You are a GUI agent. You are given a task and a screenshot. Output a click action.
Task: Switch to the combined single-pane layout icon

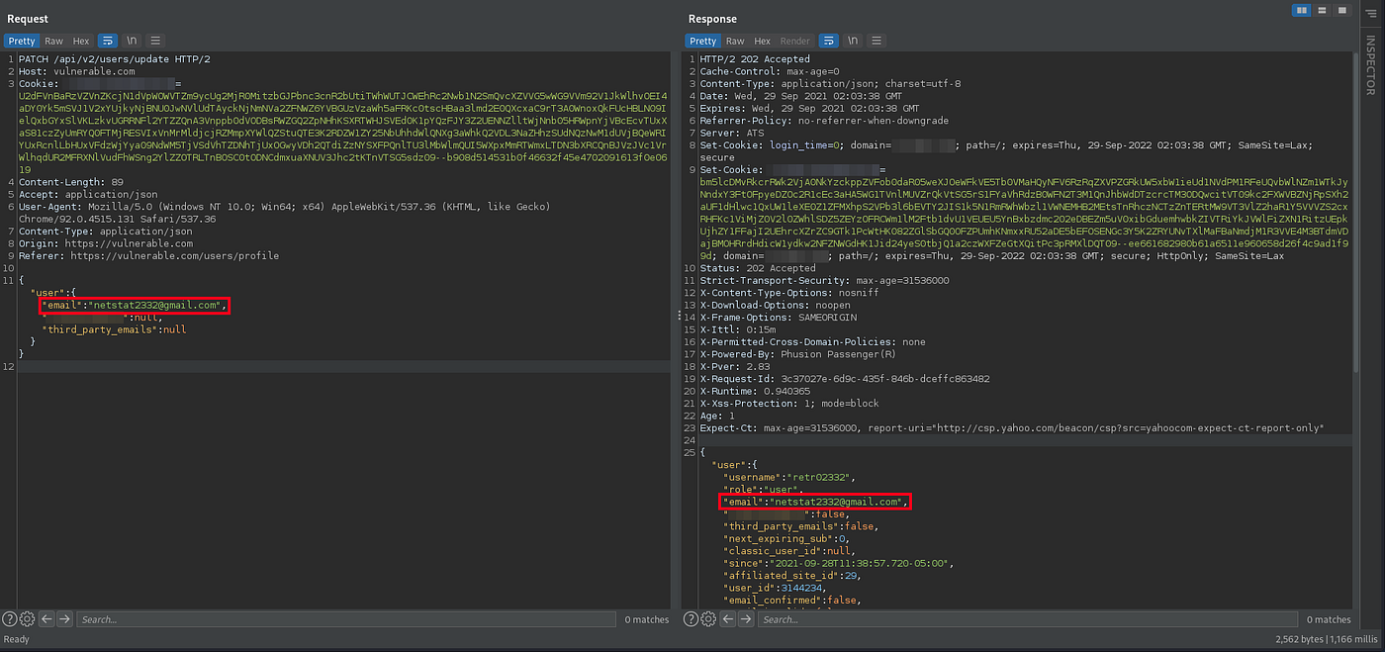1342,10
